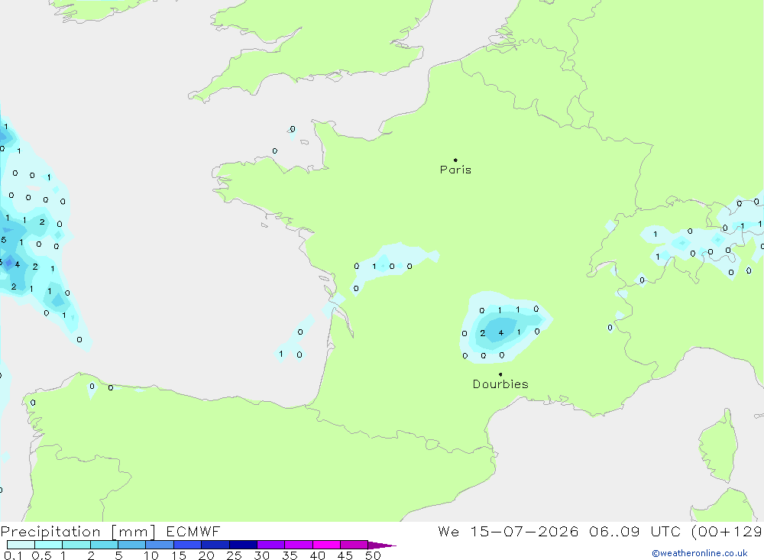The width and height of the screenshot is (764, 560).
Task: Click the 4 mm value north of Dourbies
Action: click(x=501, y=333)
